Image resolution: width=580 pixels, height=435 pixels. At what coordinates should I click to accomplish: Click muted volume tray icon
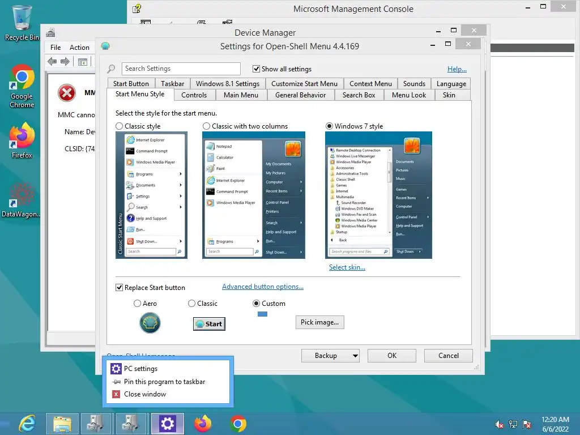pyautogui.click(x=499, y=424)
